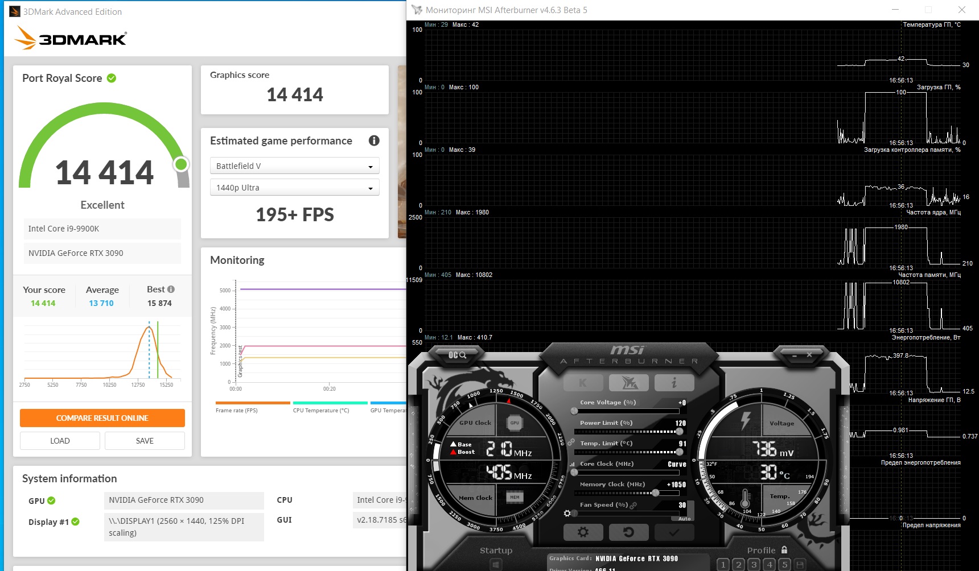Click the Port Royal Score valid checkmark
The width and height of the screenshot is (979, 571).
click(112, 78)
